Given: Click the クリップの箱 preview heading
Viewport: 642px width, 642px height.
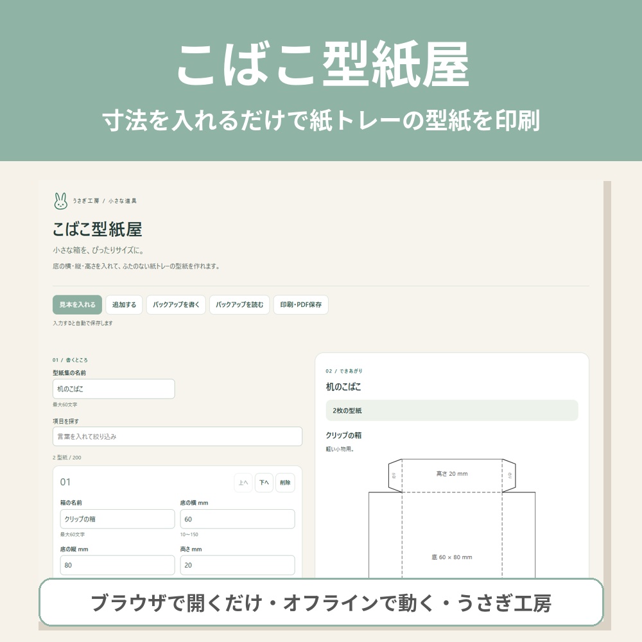Looking at the screenshot, I should click(x=343, y=435).
